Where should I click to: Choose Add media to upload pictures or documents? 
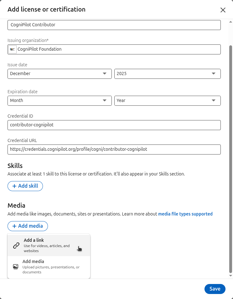[47, 266]
